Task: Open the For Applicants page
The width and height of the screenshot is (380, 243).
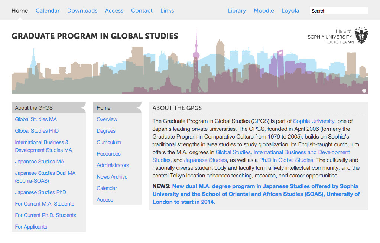Action: coord(31,227)
